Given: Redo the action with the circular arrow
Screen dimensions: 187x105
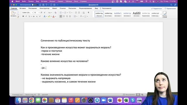Looking at the screenshot, I should tap(51, 5).
